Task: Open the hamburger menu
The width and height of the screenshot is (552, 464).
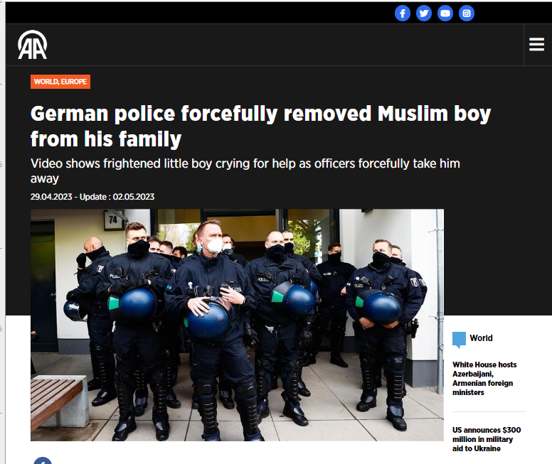Action: pos(536,45)
